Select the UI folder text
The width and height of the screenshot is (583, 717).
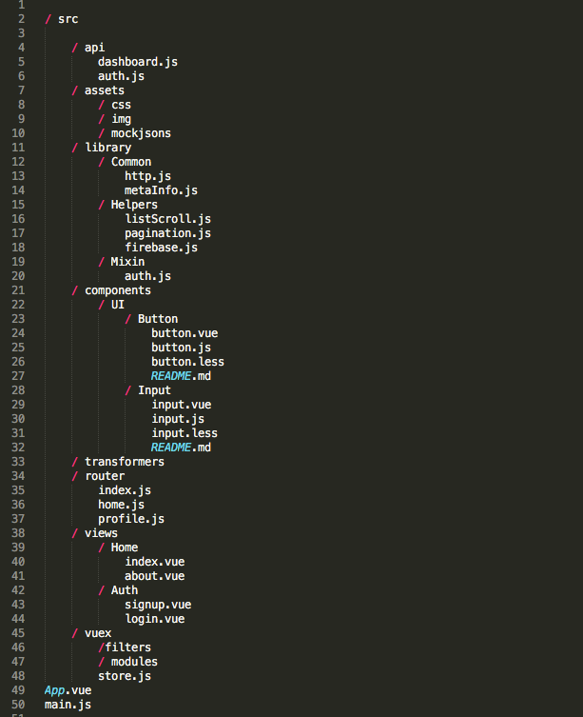[118, 305]
